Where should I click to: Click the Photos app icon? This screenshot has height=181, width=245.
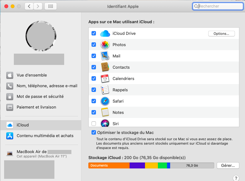click(x=105, y=45)
